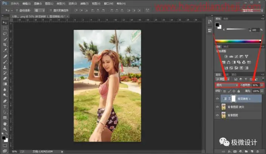Toggle lock image pixels brush icon
This screenshot has height=154, width=266.
(x=229, y=91)
